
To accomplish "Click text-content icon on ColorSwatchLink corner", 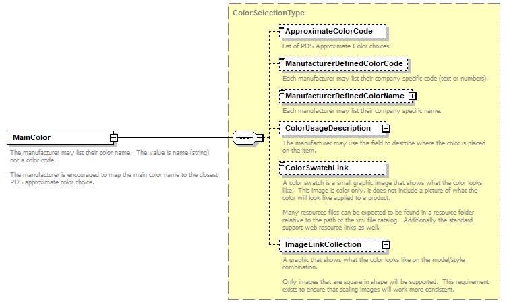I will pyautogui.click(x=282, y=163).
